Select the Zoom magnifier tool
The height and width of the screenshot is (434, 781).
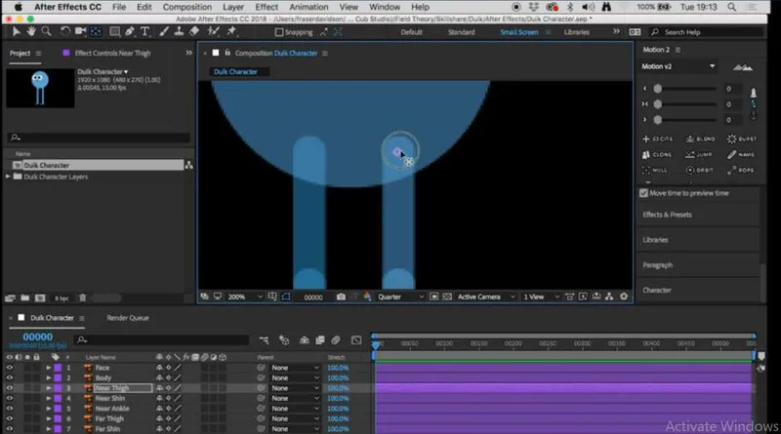click(x=46, y=32)
